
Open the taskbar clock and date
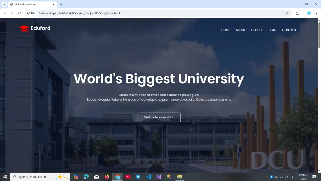pyautogui.click(x=303, y=177)
